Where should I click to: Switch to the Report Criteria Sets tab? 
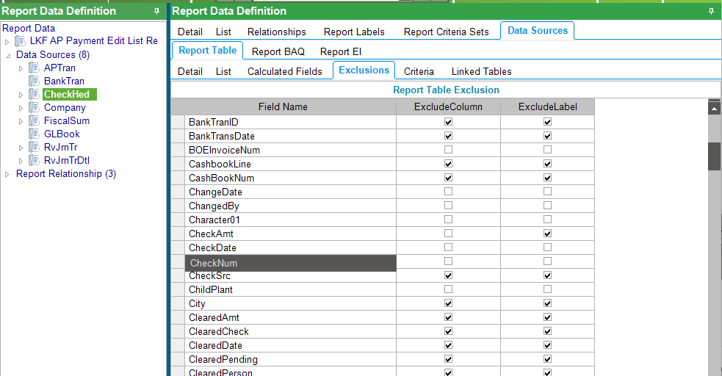(x=446, y=32)
